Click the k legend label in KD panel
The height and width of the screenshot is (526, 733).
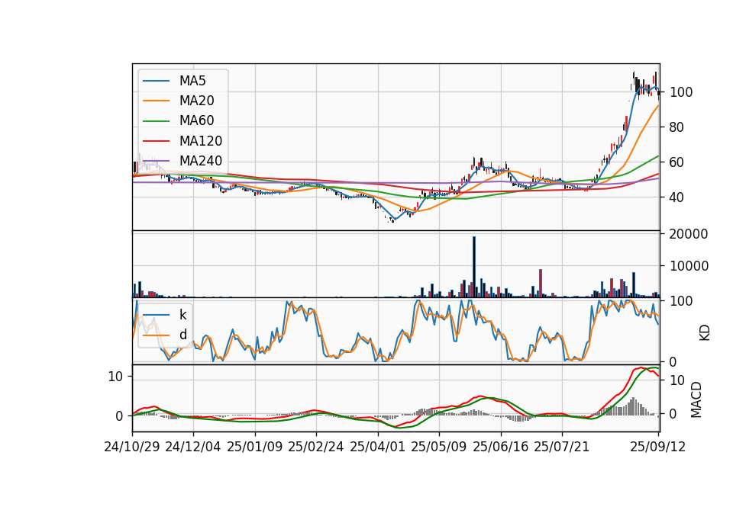[x=182, y=315]
